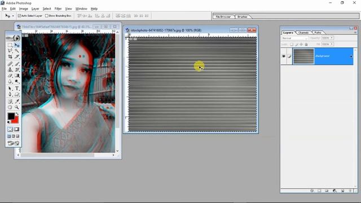This screenshot has width=361, height=203.
Task: Select the Blur tool
Action: [10, 81]
